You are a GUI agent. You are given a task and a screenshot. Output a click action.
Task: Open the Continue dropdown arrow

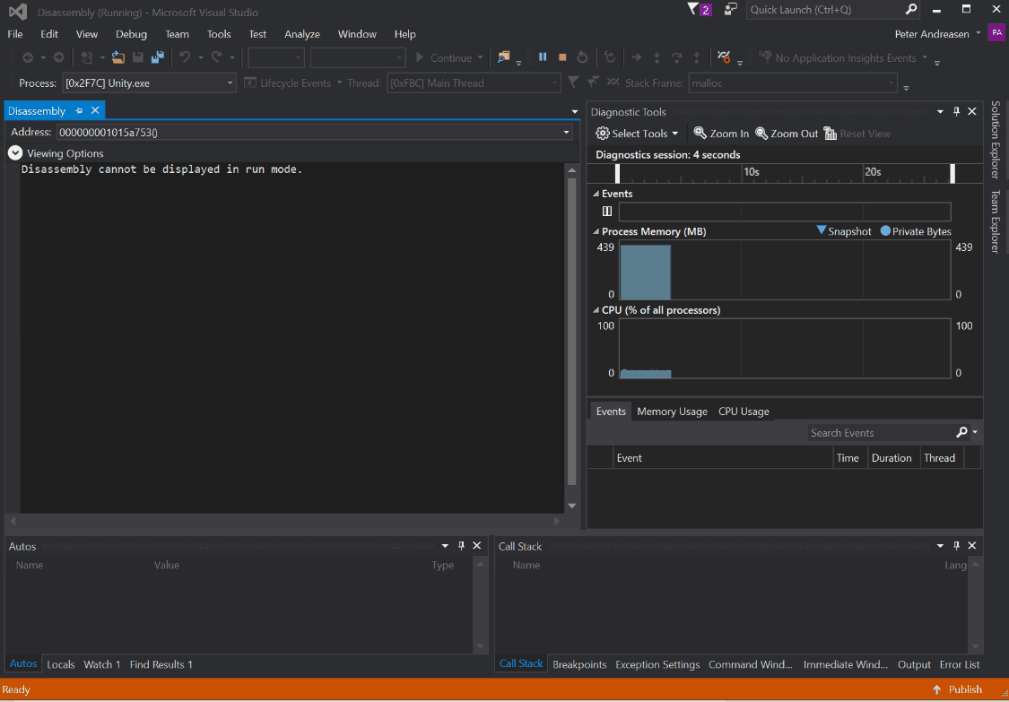(x=482, y=56)
